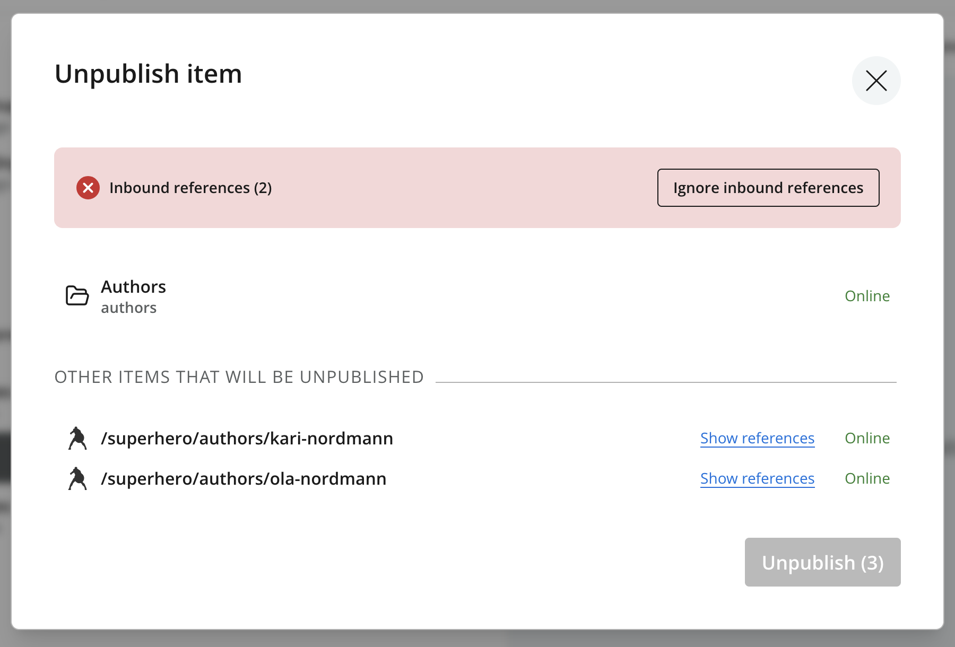Viewport: 955px width, 647px height.
Task: Click the Unpublish (3) button
Action: tap(822, 562)
